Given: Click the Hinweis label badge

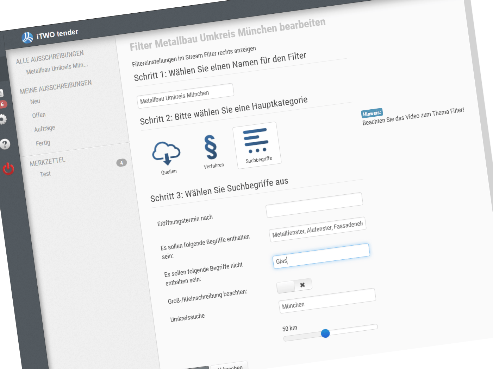Looking at the screenshot, I should 372,113.
